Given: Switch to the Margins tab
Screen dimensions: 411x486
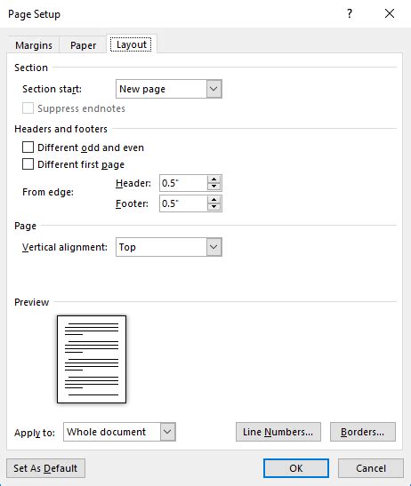Looking at the screenshot, I should pyautogui.click(x=34, y=45).
